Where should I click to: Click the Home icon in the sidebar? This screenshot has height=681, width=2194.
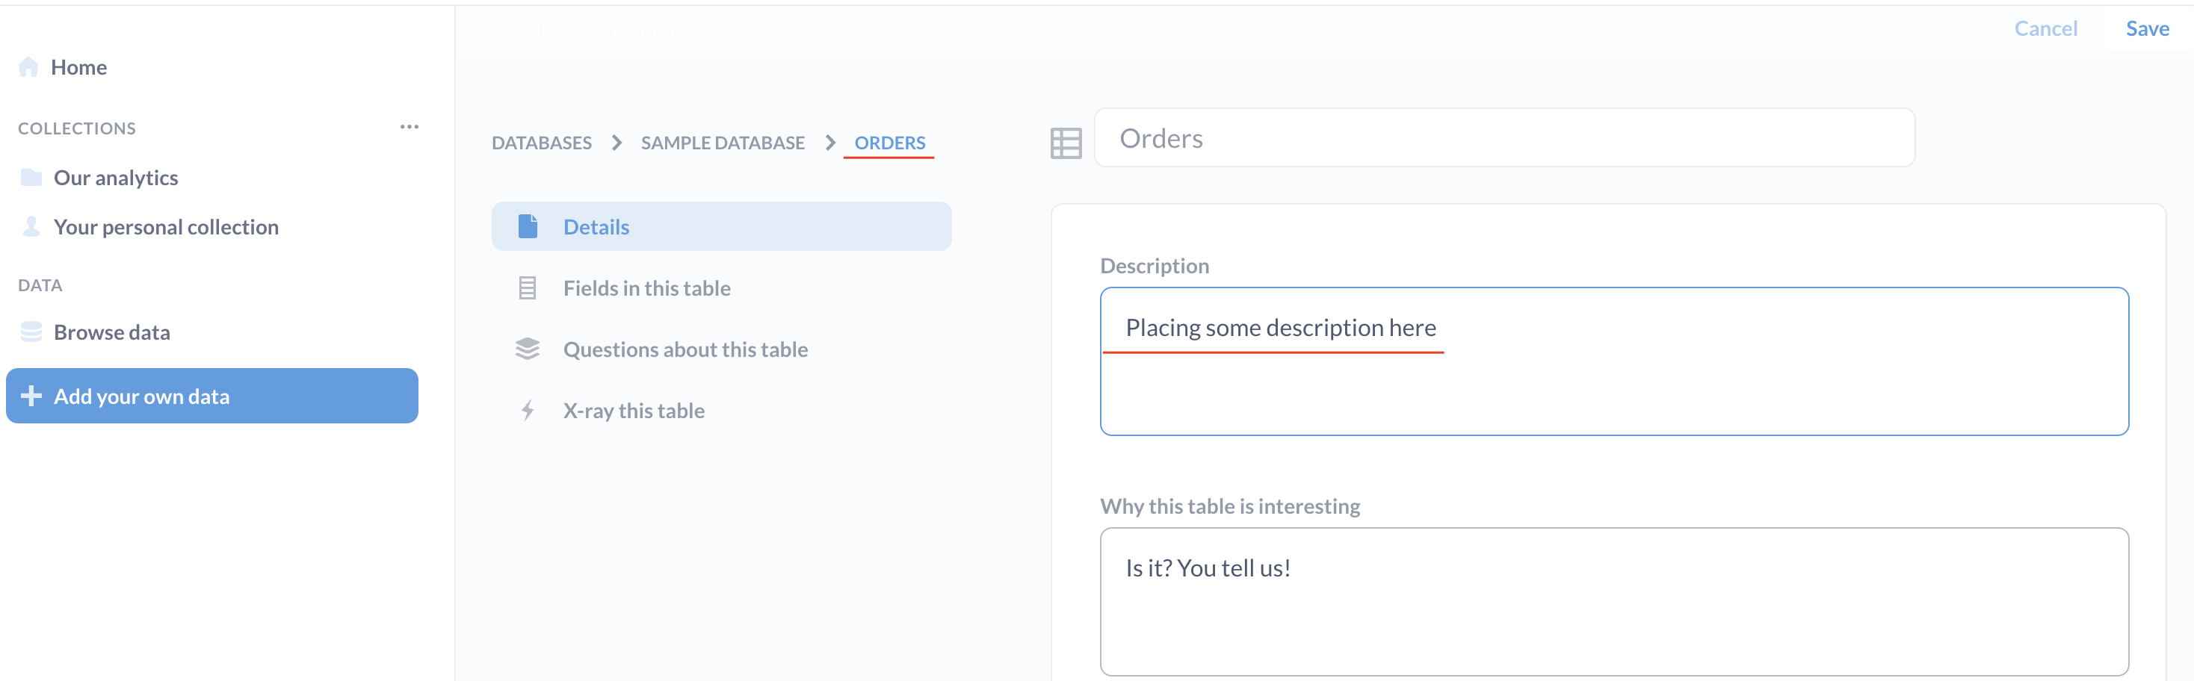29,66
